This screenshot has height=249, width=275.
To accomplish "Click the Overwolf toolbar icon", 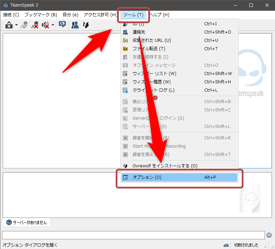I will 86,25.
